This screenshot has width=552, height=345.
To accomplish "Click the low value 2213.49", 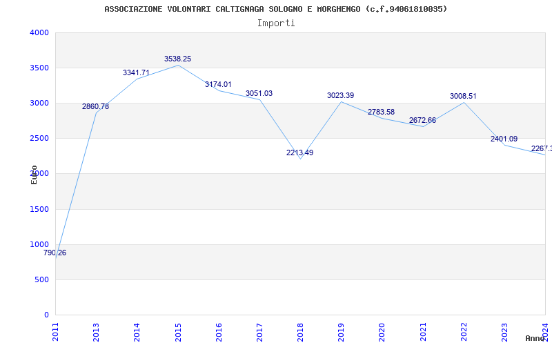I will [299, 152].
